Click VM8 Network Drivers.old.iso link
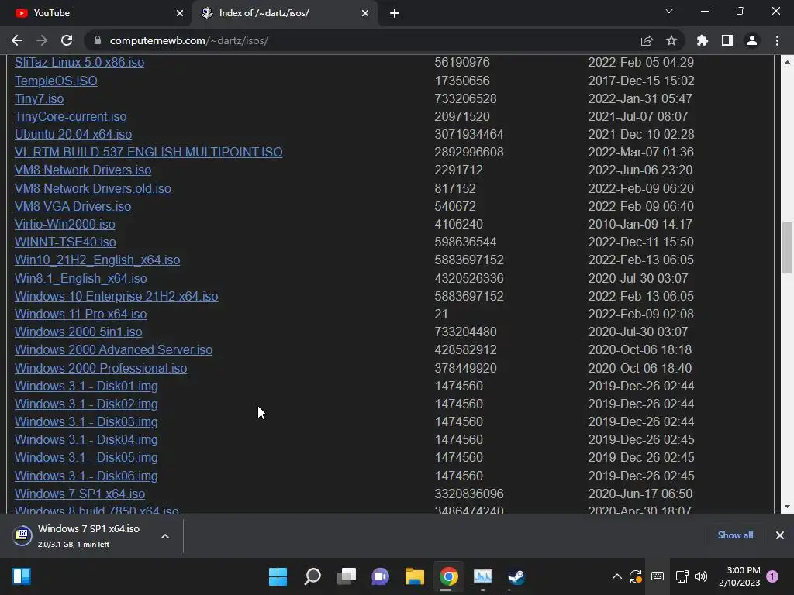Screen dimensions: 794x595 point(93,188)
